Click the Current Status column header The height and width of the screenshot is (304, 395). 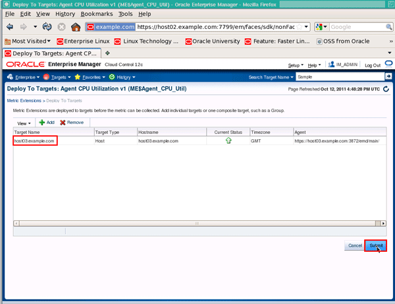tap(228, 132)
